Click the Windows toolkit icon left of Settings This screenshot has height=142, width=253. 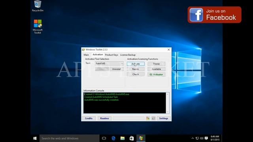click(x=153, y=118)
